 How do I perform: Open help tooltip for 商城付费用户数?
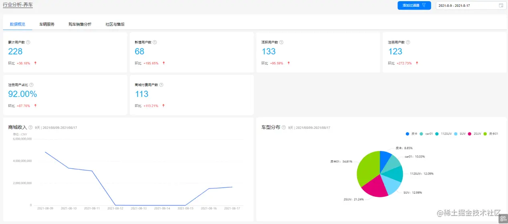pos(161,85)
